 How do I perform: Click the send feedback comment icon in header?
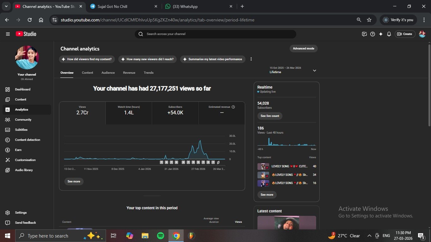364,34
